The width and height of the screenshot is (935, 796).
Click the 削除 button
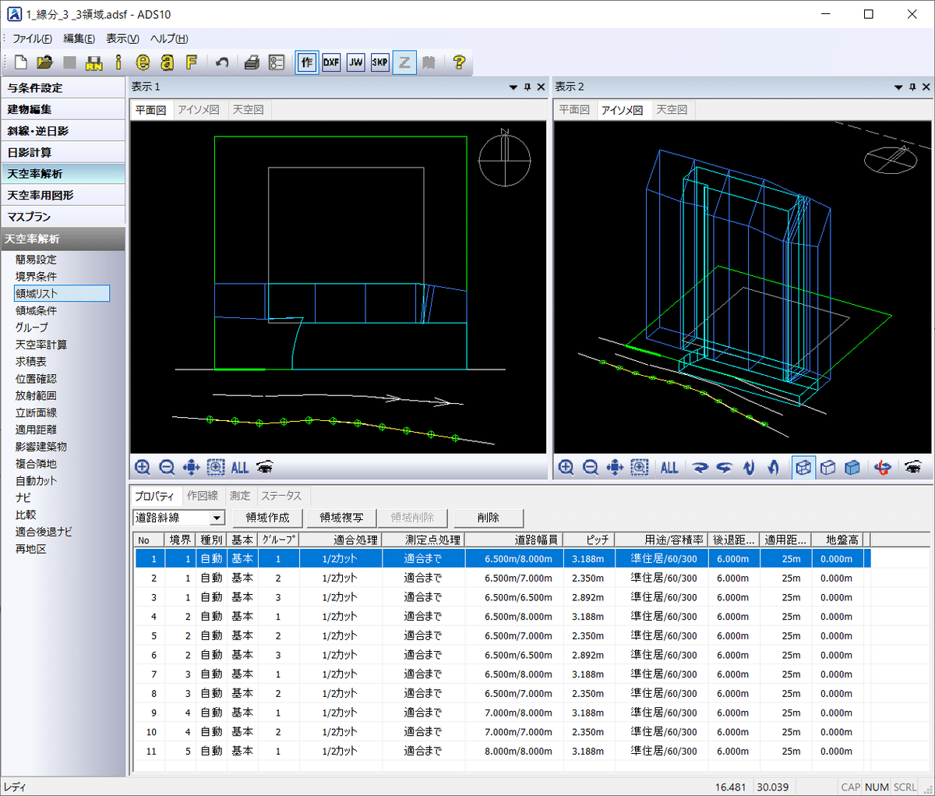click(x=489, y=518)
